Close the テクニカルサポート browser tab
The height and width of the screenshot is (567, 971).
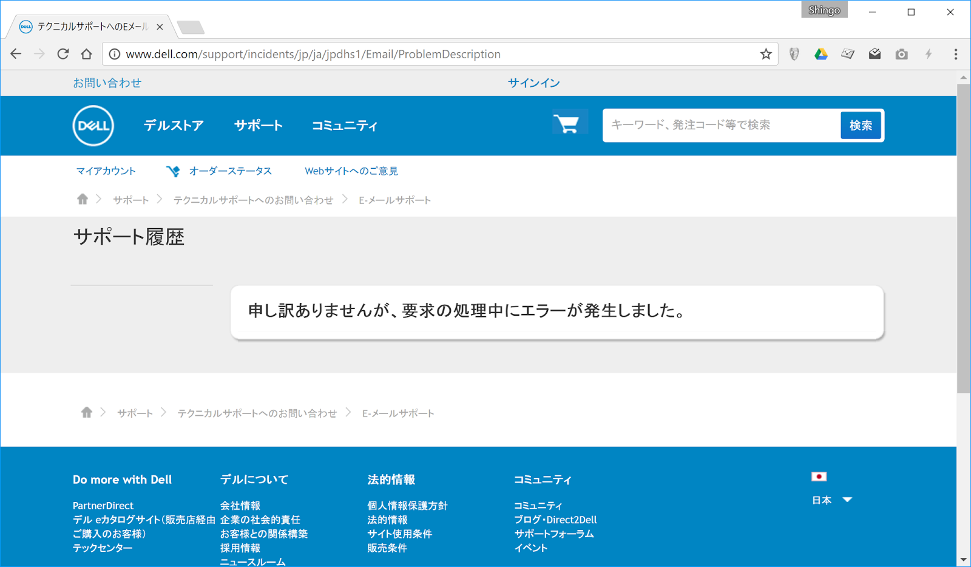[160, 27]
